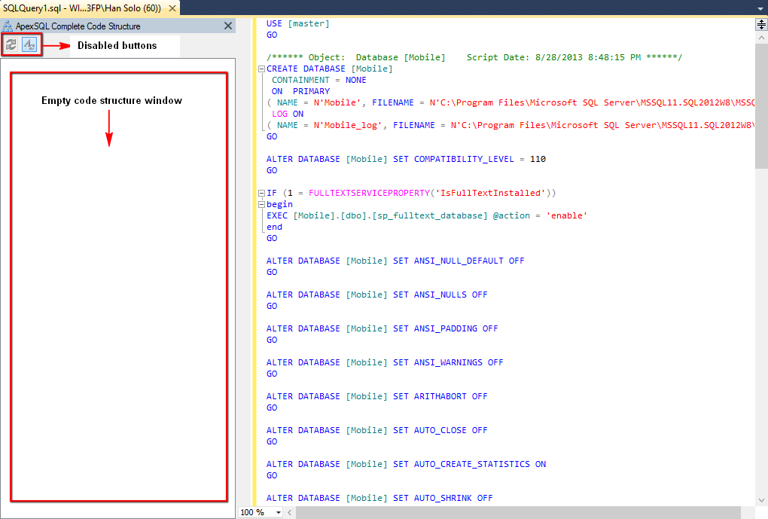Viewport: 768px width, 519px height.
Task: Click the SET COMPATIBILITY_LEVEL = 110 line
Action: tap(406, 159)
